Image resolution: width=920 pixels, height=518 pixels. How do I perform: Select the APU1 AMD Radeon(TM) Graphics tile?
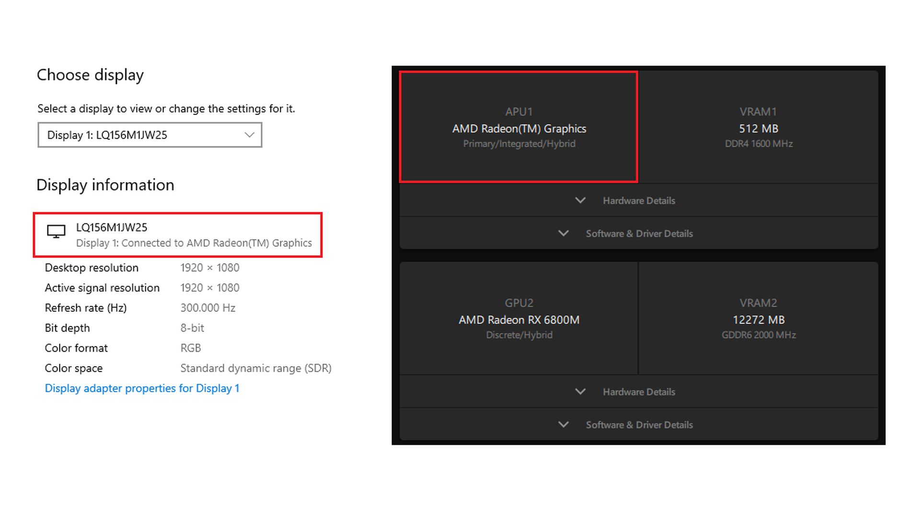519,127
